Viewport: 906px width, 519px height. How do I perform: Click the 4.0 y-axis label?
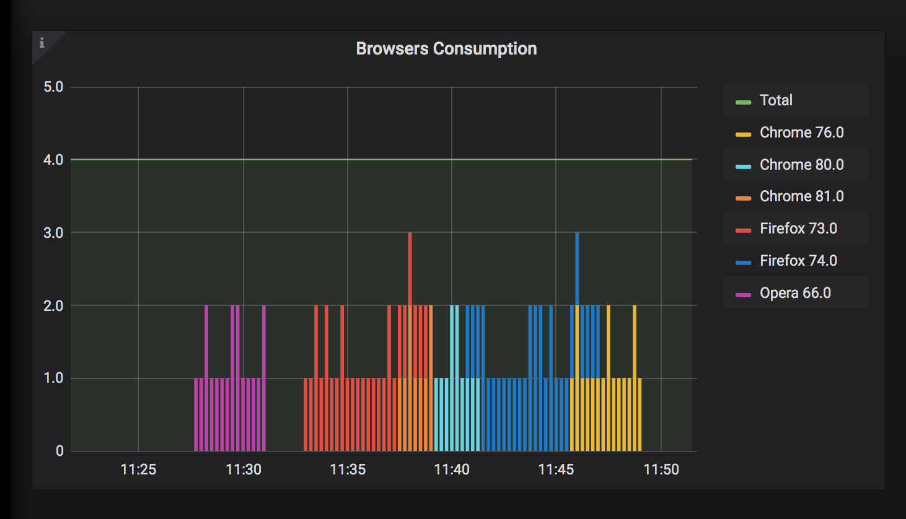click(53, 160)
